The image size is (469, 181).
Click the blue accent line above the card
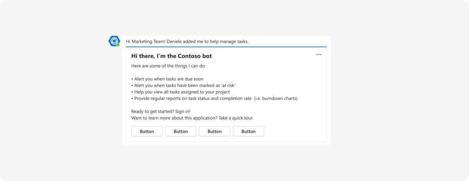(226, 47)
